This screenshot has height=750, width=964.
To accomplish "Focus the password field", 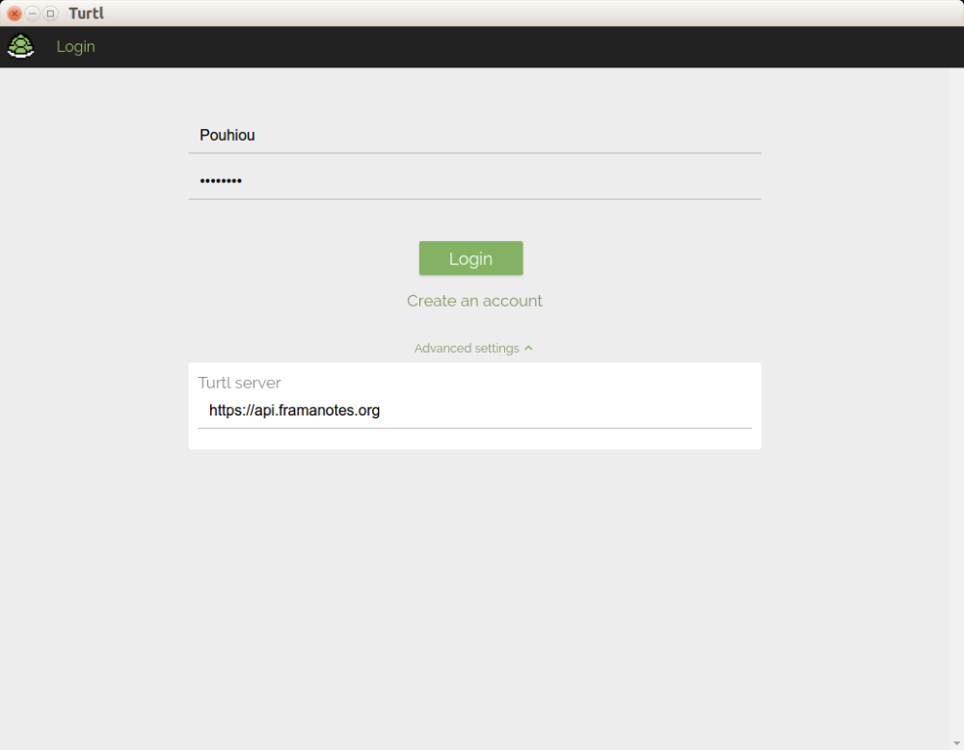I will click(474, 180).
